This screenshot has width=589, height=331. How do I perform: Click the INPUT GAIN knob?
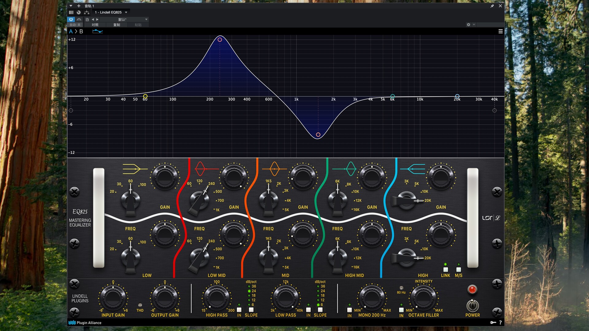coord(113,298)
